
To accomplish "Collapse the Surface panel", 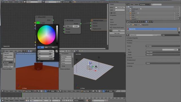I will coord(127,43).
